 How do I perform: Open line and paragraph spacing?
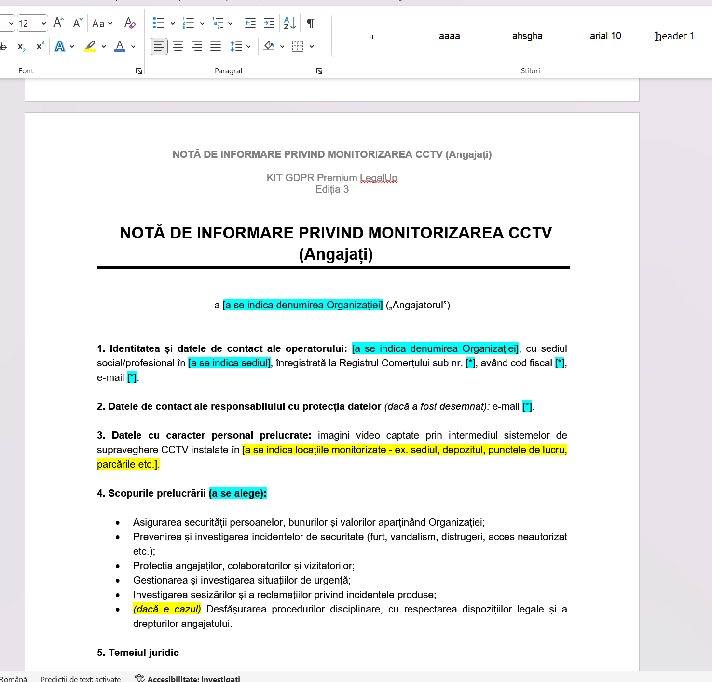tap(241, 46)
